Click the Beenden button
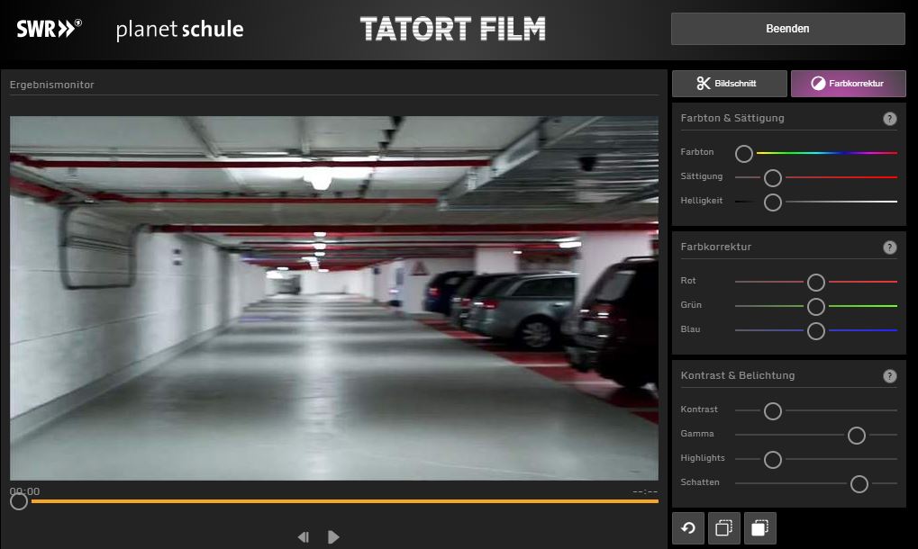Screen dimensions: 918x549 (x=787, y=29)
